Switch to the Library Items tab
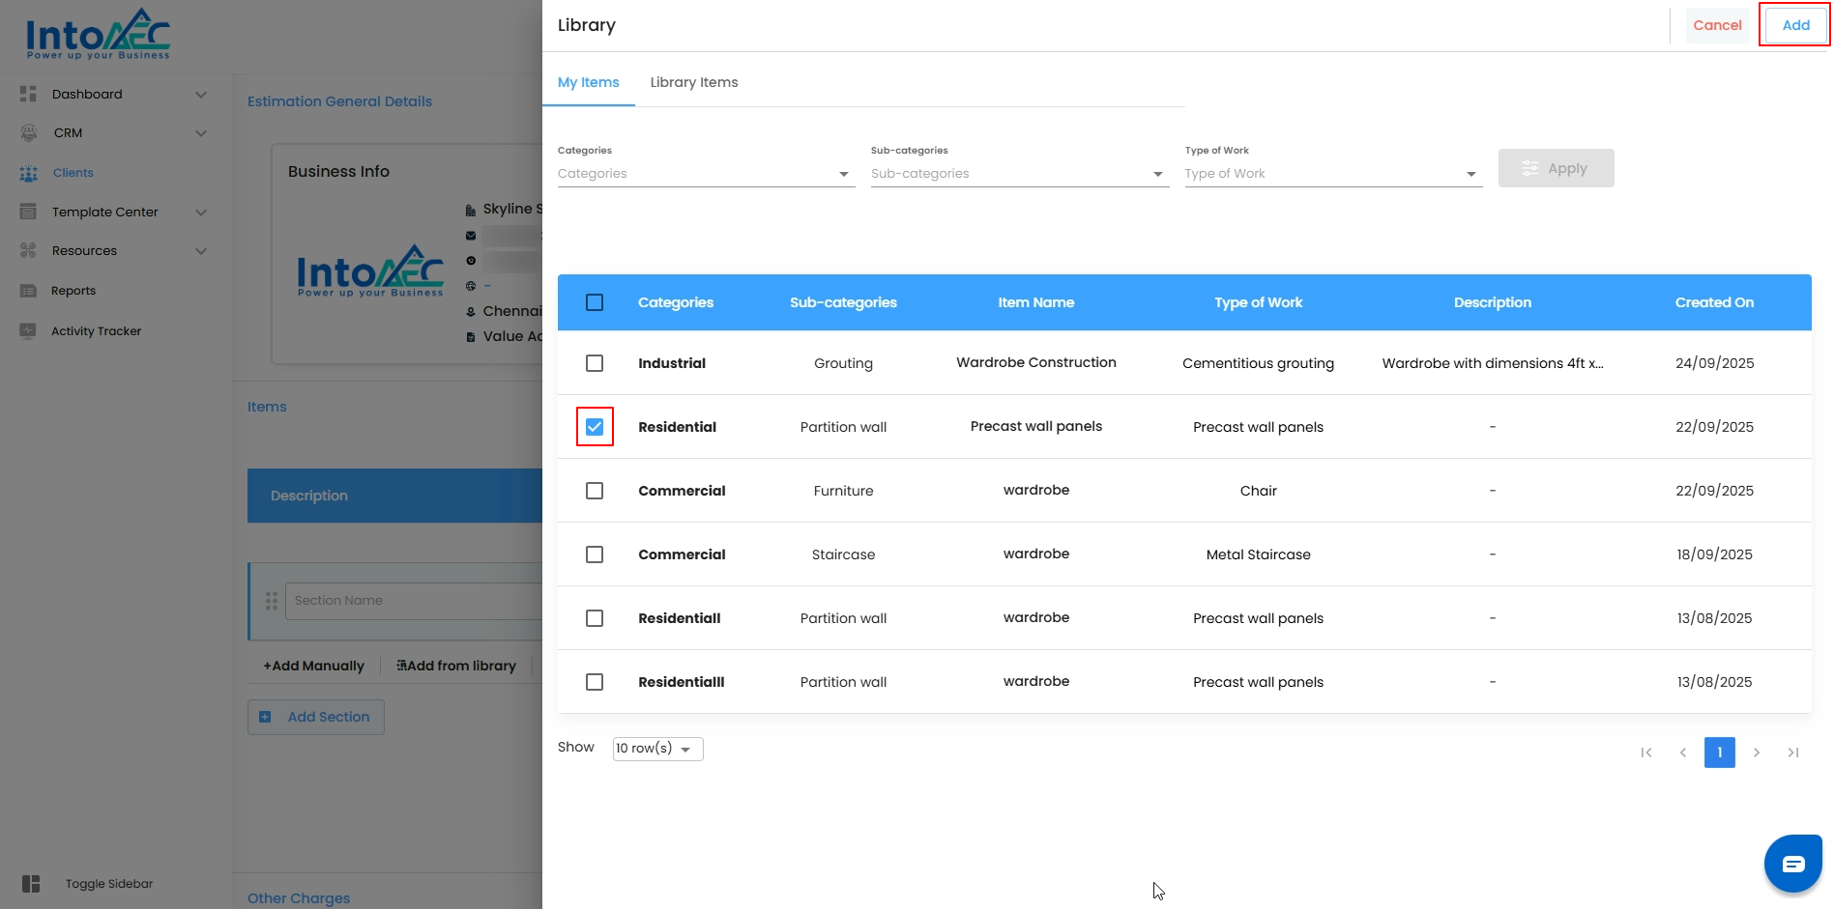 (693, 82)
